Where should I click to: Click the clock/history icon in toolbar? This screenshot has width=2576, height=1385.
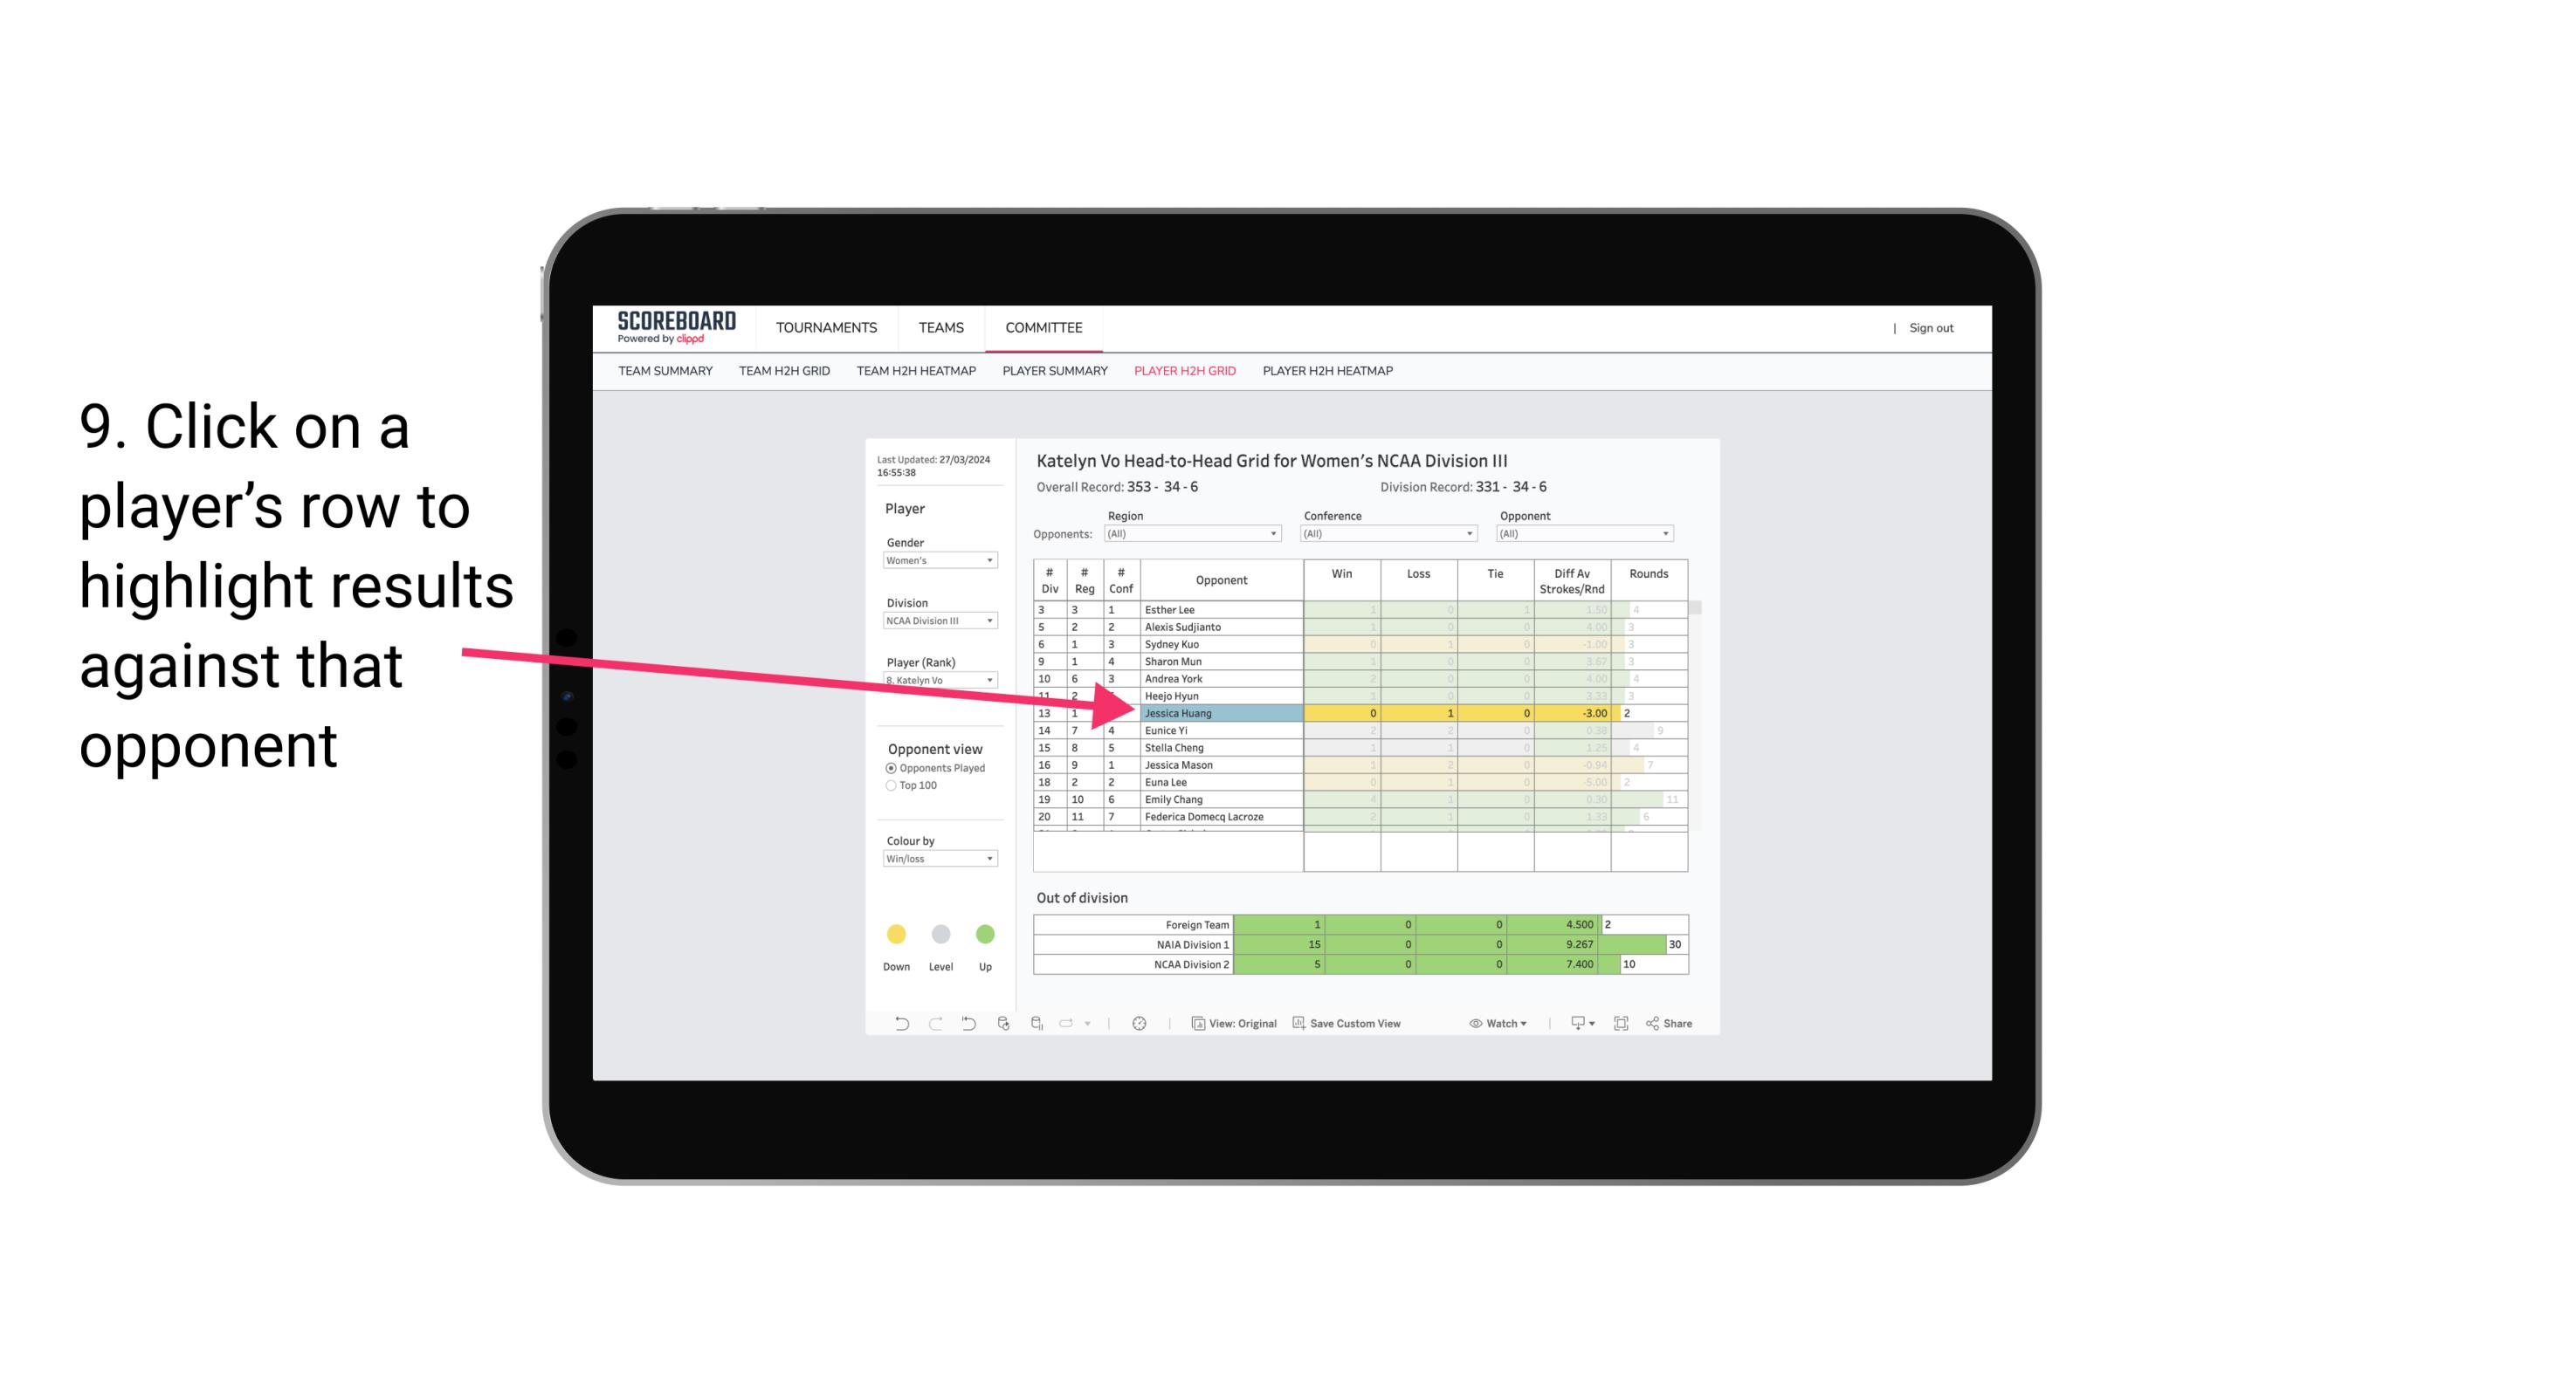pos(1140,1024)
